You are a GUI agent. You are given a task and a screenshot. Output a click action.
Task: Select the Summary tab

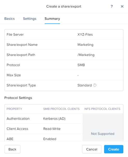click(52, 19)
